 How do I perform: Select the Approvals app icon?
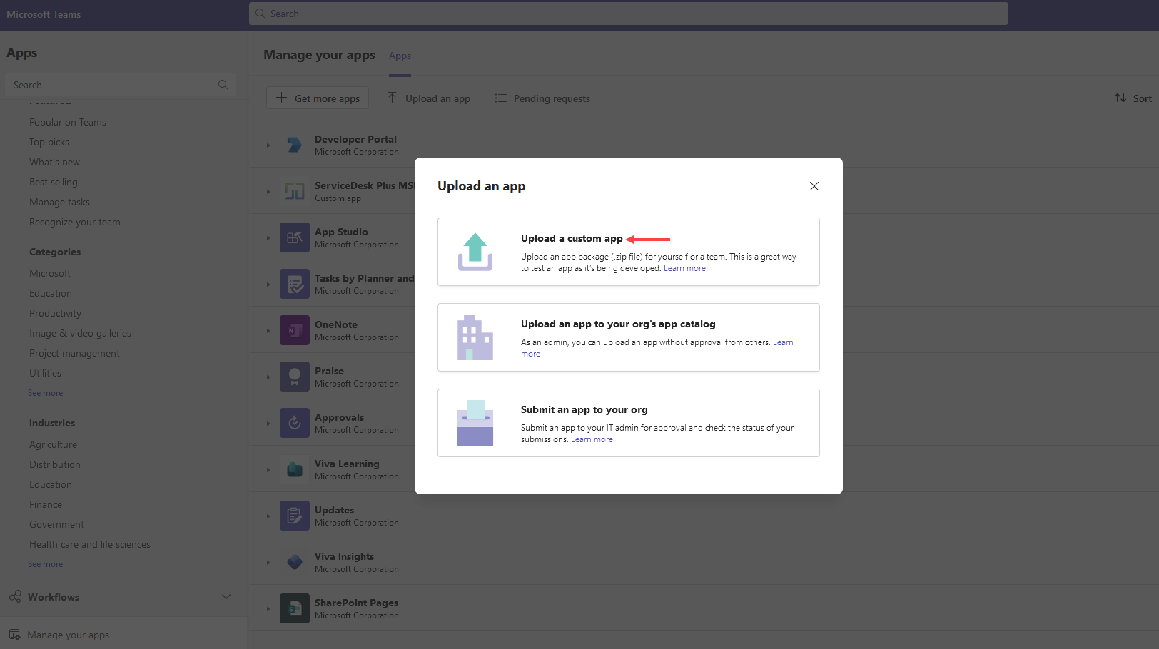(294, 422)
